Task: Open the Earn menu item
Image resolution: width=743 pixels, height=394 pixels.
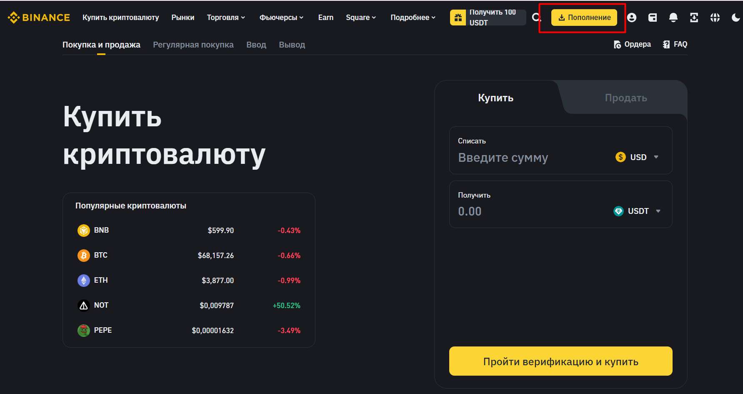Action: tap(326, 18)
